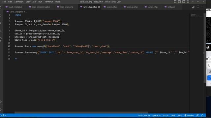The width and height of the screenshot is (211, 118).
Task: Click the $from_id variable on line 6
Action: [x=20, y=30]
